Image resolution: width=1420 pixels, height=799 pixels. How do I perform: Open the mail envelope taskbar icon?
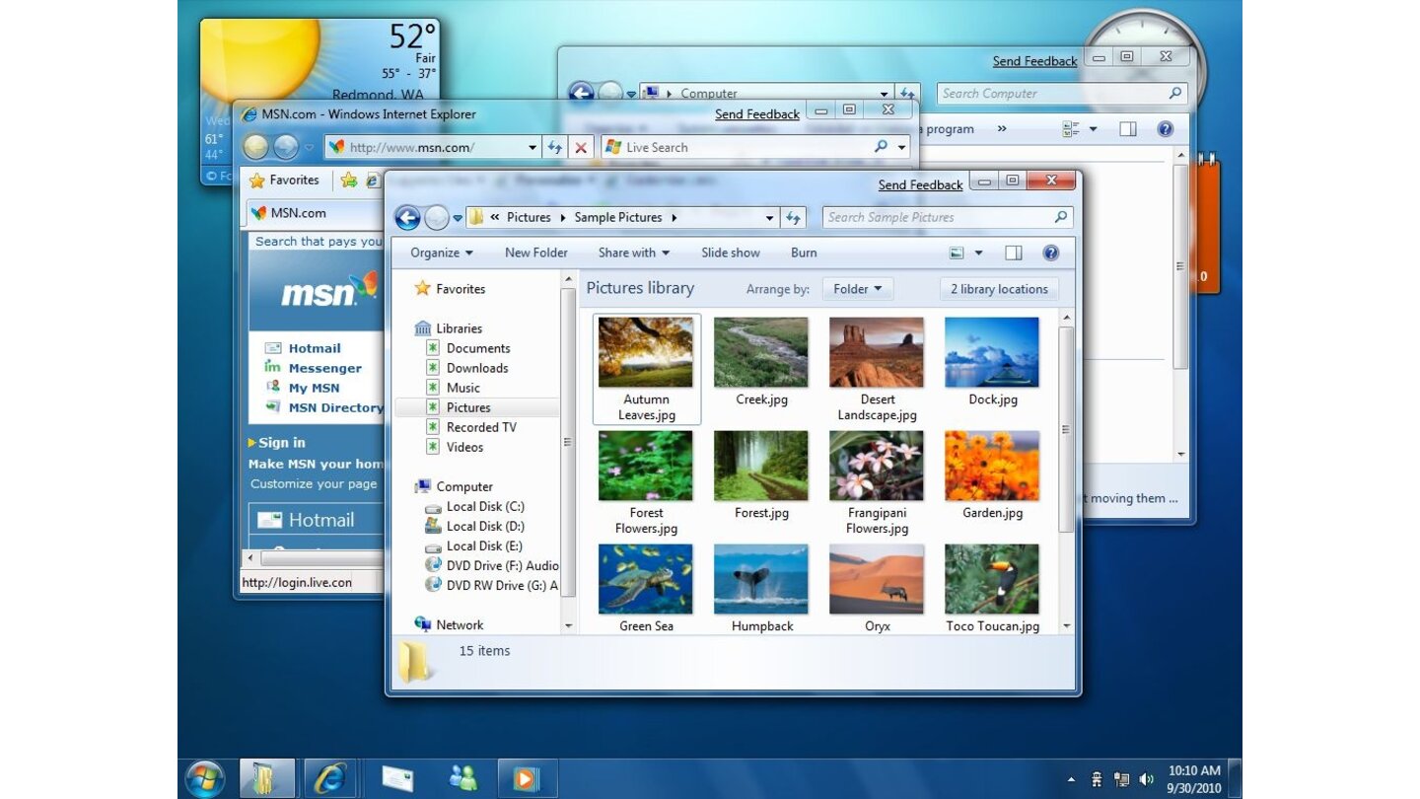tap(397, 778)
